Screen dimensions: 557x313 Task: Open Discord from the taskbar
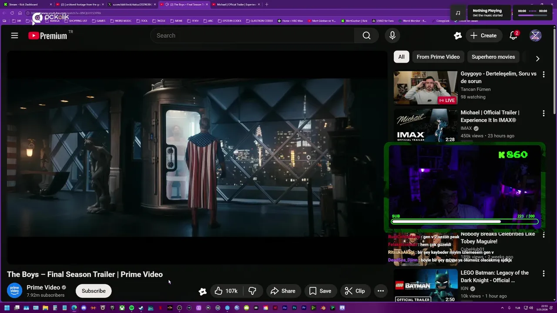click(x=84, y=308)
